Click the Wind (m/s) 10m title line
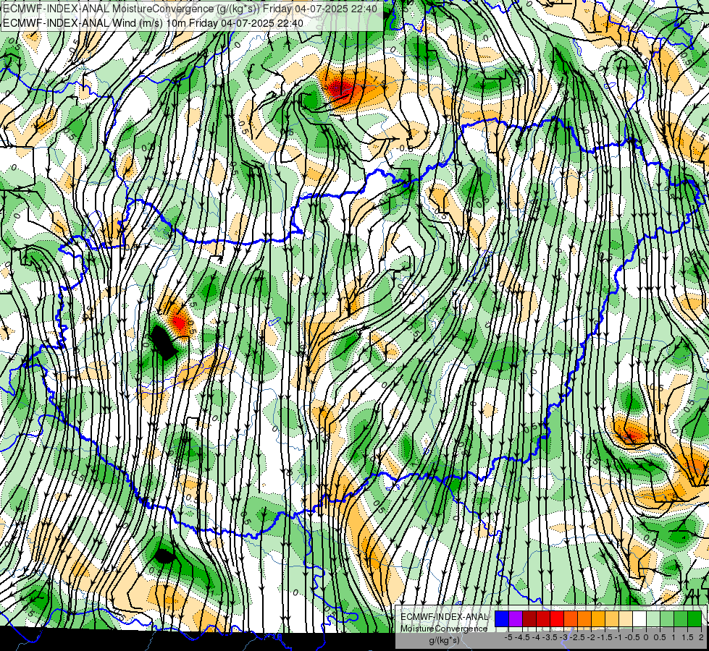709x651 pixels. point(154,23)
